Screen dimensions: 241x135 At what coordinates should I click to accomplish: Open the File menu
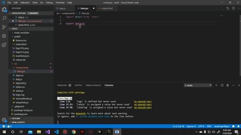pyautogui.click(x=9, y=3)
